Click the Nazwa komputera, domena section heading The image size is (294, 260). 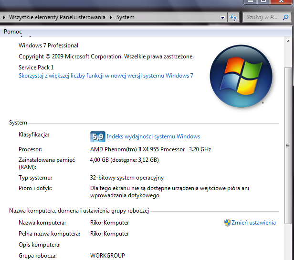pyautogui.click(x=79, y=211)
